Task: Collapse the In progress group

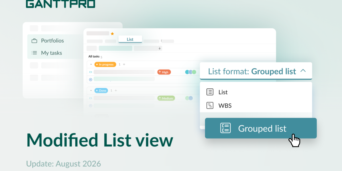Action: click(91, 64)
